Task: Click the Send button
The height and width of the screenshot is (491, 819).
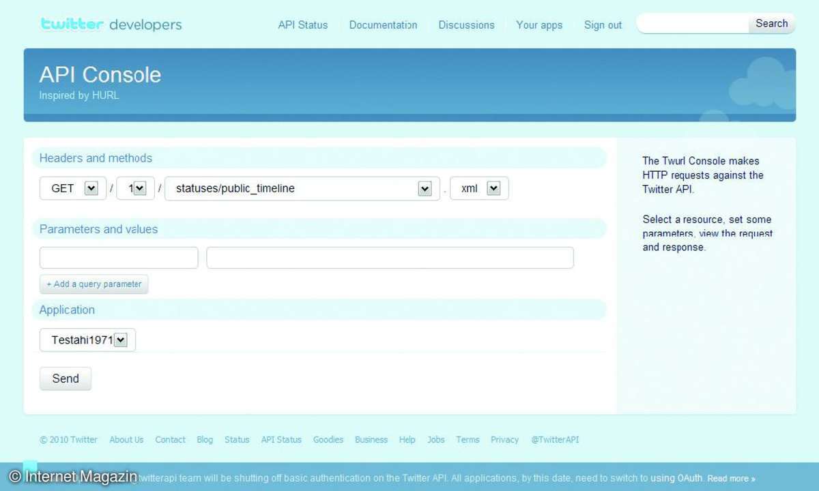Action: [x=66, y=378]
